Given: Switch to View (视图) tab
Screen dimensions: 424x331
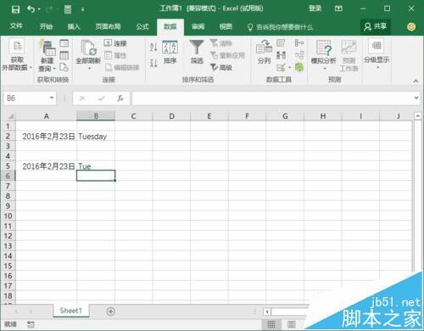Looking at the screenshot, I should 226,26.
